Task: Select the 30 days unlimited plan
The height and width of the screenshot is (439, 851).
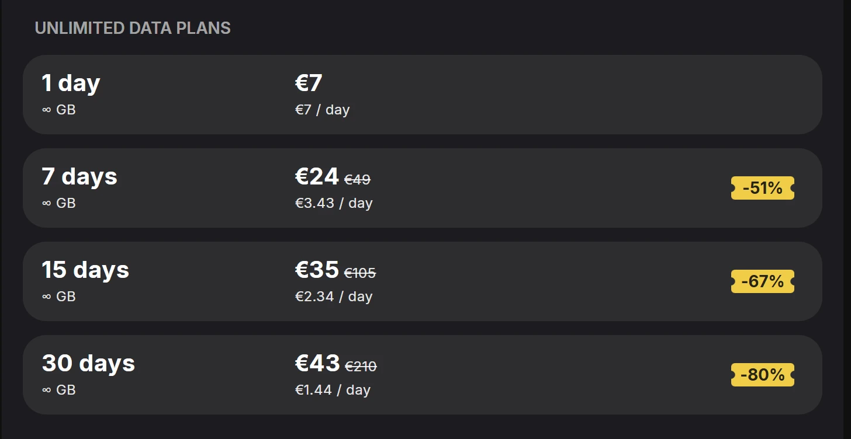Action: click(422, 375)
